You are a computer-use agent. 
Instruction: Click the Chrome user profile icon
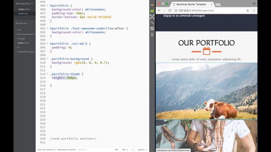254,4
